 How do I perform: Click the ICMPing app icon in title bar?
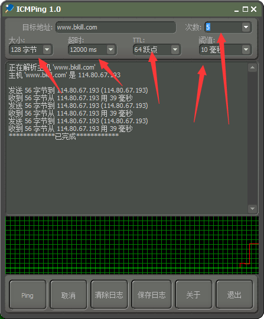[9, 9]
